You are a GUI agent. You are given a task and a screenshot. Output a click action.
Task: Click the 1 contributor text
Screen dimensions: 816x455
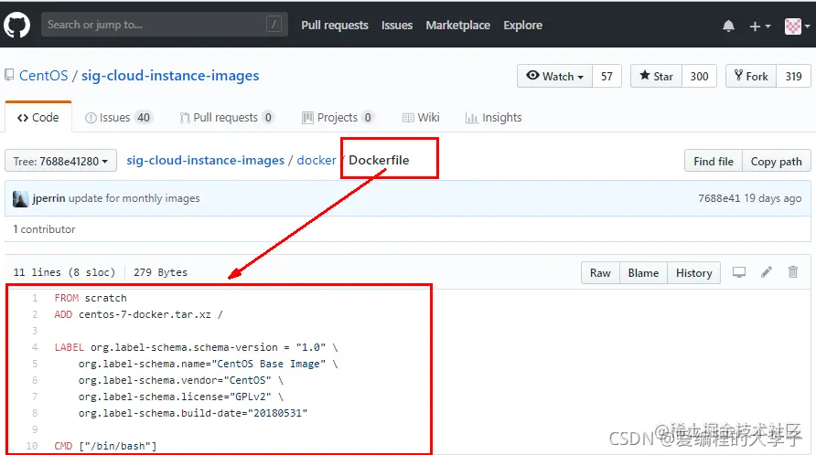(x=44, y=229)
